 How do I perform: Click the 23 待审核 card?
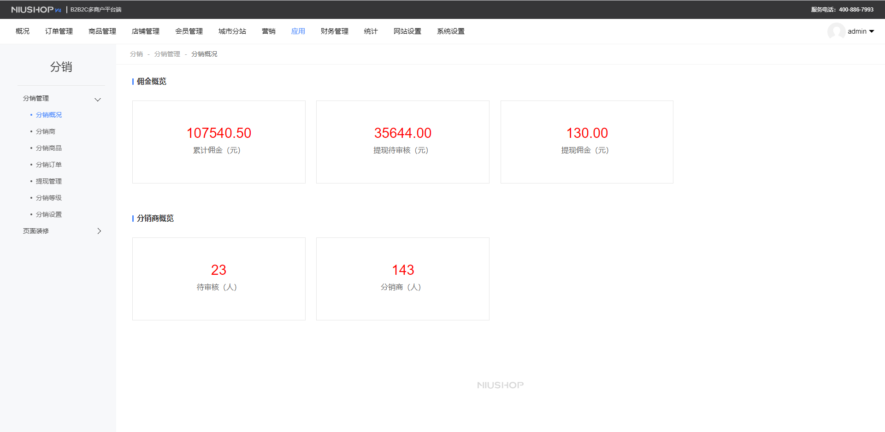point(219,279)
